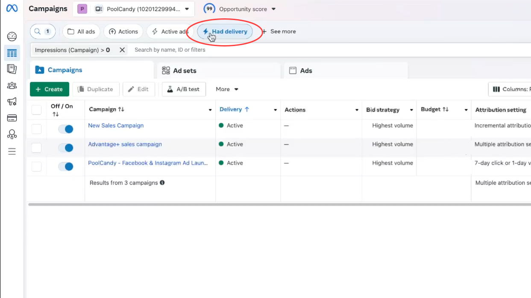The width and height of the screenshot is (531, 298).
Task: Click the green Create button
Action: click(x=50, y=89)
